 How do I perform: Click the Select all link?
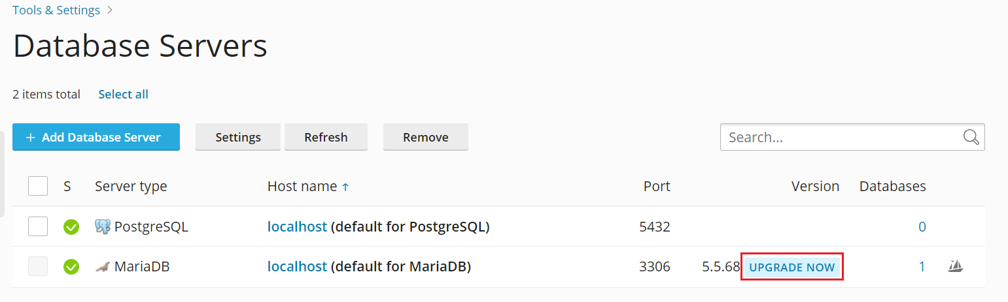coord(123,95)
